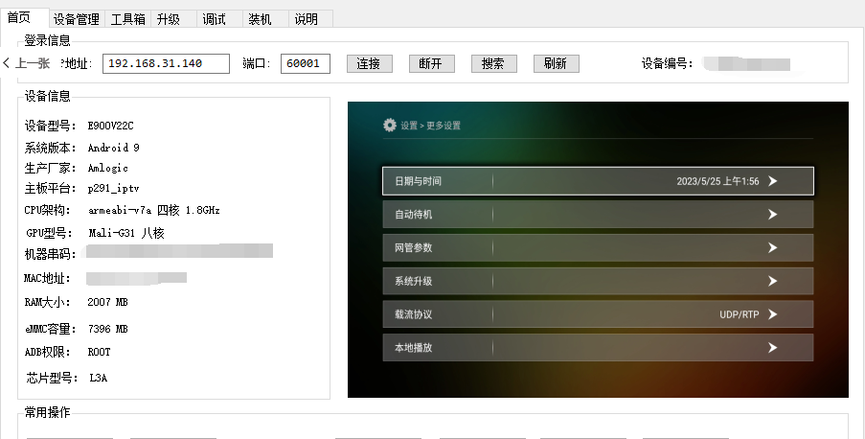Click the 设置 > 更多设置 breadcrumb text
Viewport: 865px width, 439px height.
430,126
